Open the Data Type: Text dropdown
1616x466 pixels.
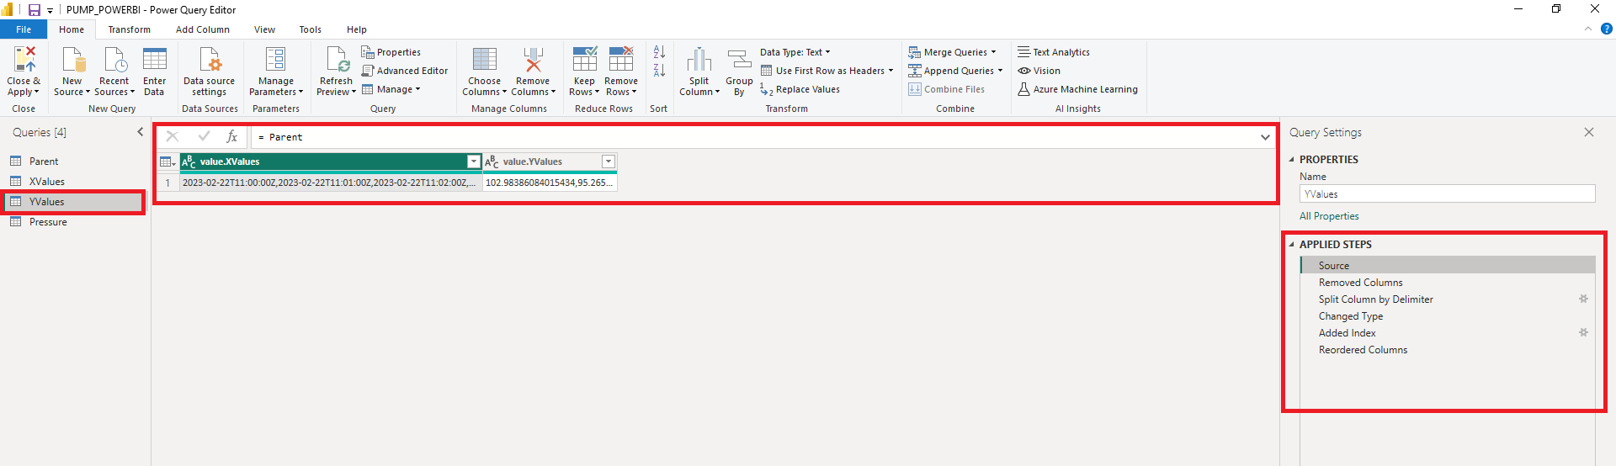[x=795, y=52]
